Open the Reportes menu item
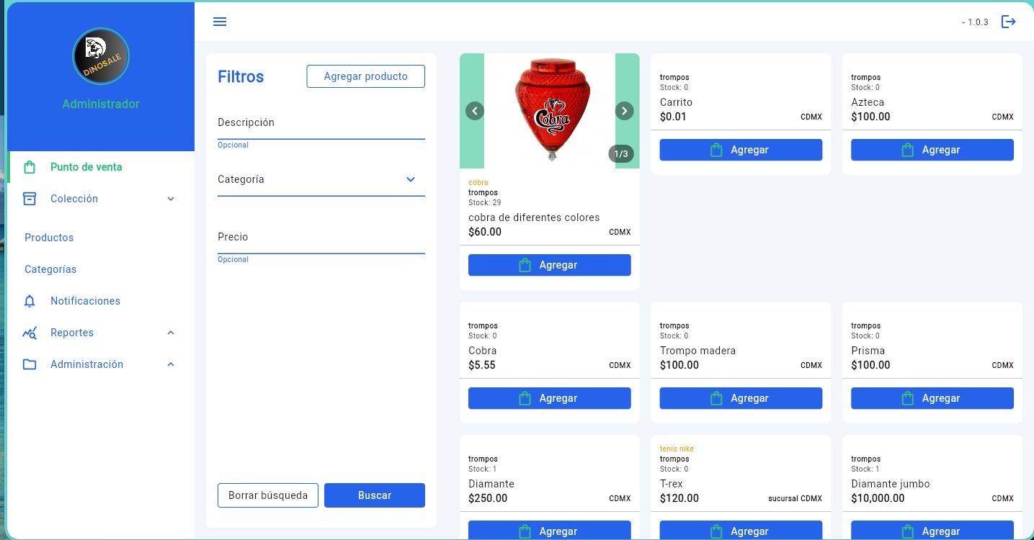 pyautogui.click(x=101, y=333)
